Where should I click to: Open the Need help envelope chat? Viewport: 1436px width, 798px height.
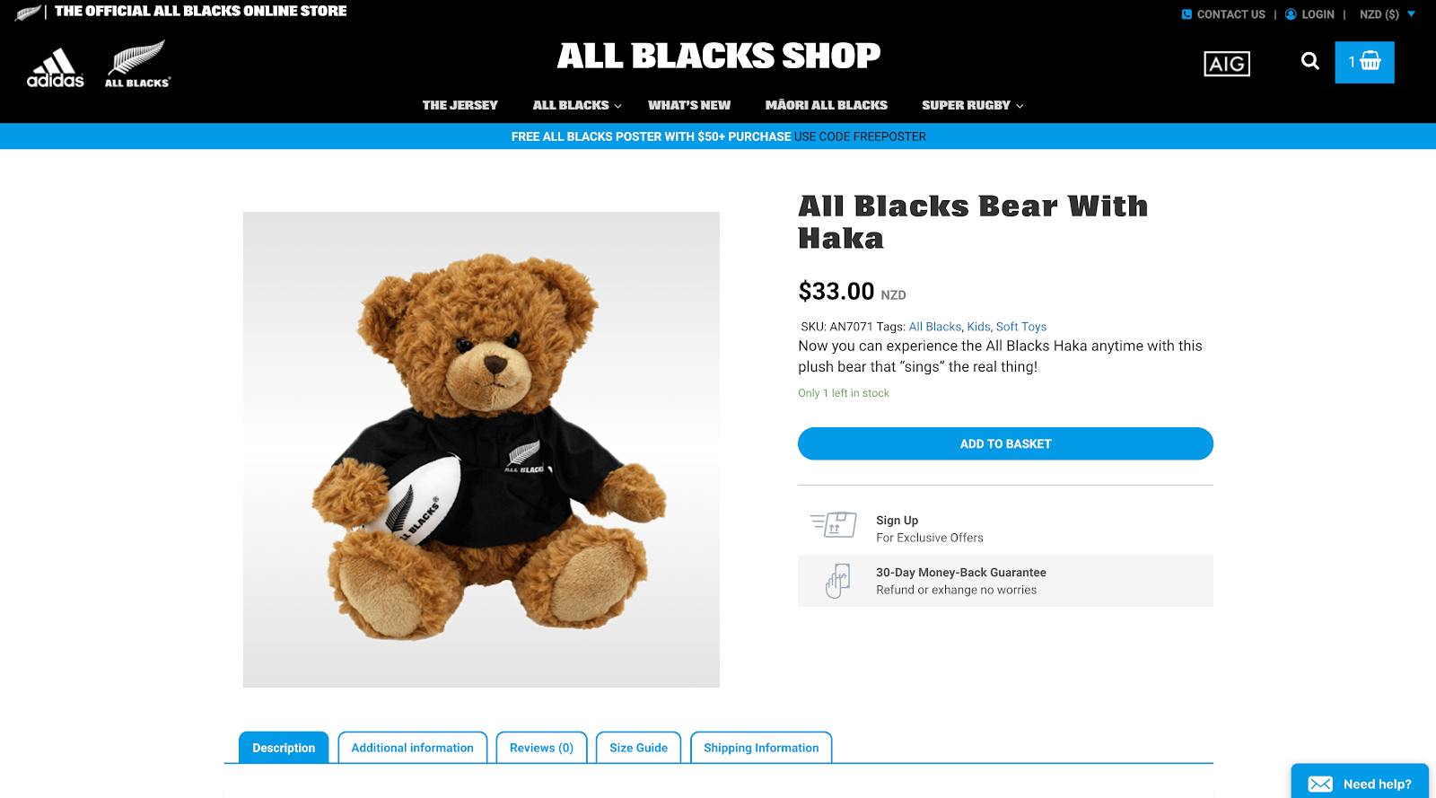(1360, 782)
